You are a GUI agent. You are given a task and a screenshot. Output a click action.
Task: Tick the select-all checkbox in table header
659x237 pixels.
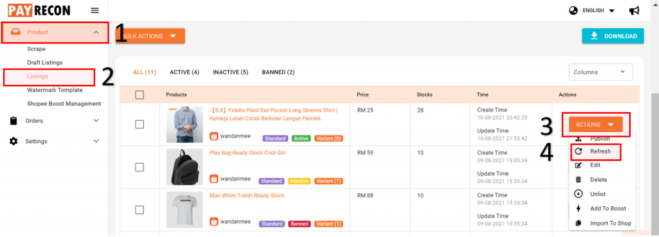140,95
